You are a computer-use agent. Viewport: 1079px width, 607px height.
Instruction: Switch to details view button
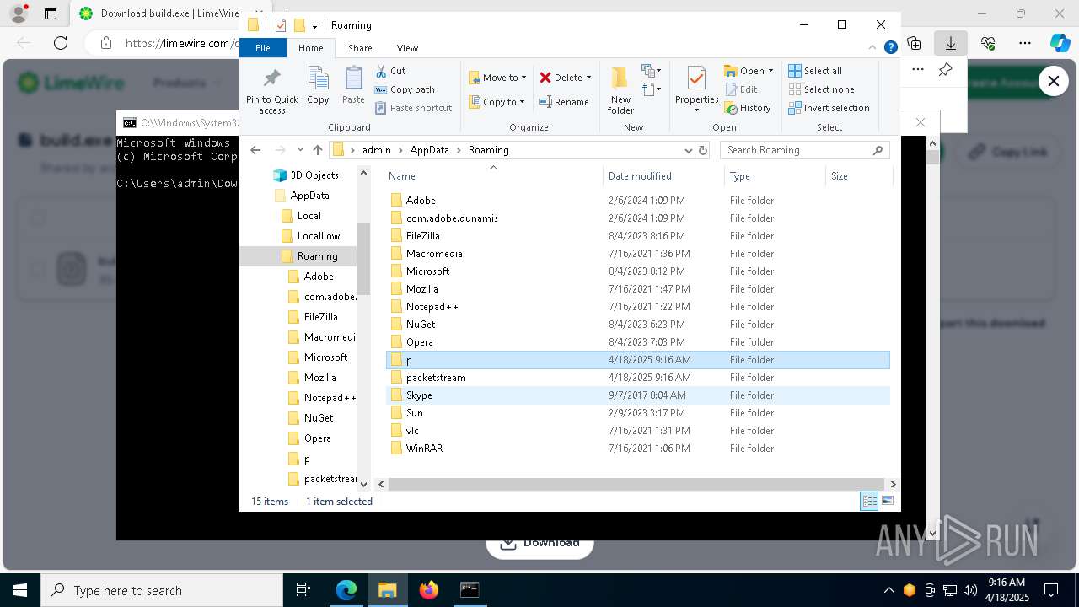coord(869,502)
